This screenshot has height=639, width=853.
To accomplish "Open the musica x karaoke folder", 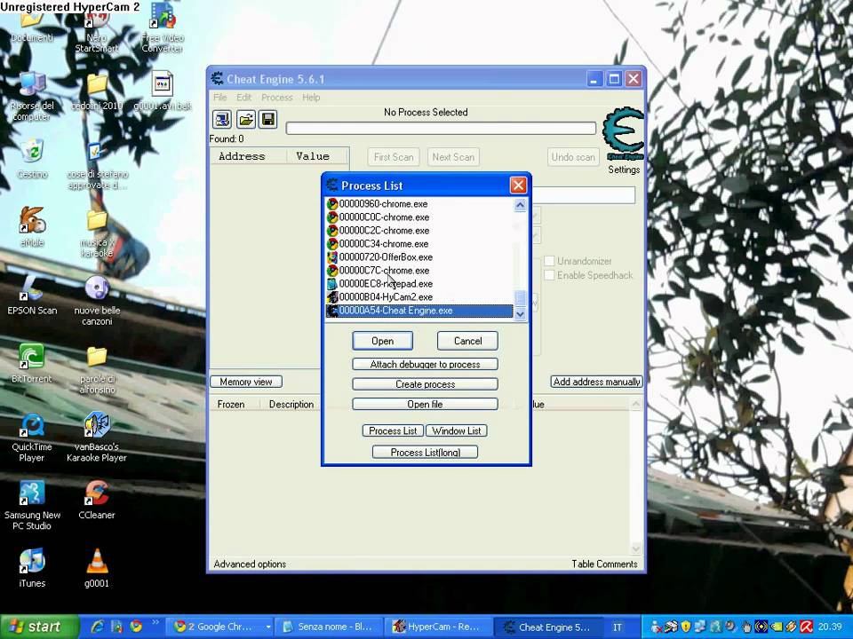I will point(97,233).
